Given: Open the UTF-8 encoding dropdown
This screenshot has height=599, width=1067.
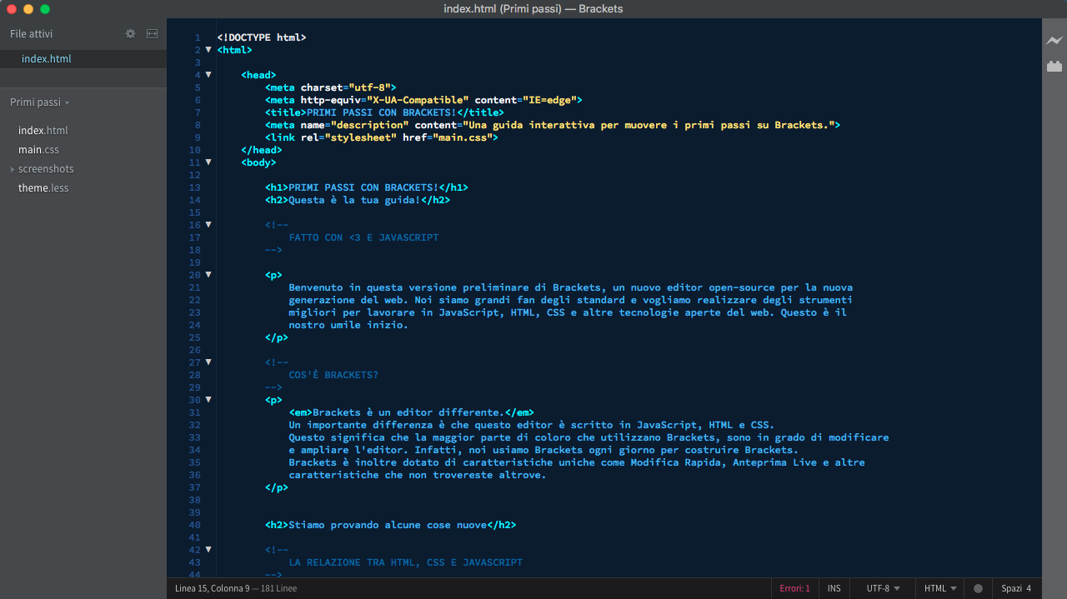Looking at the screenshot, I should coord(883,588).
